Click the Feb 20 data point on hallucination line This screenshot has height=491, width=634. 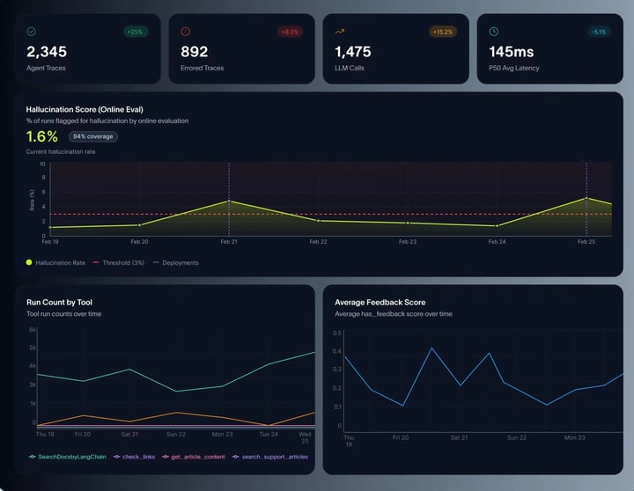(139, 224)
